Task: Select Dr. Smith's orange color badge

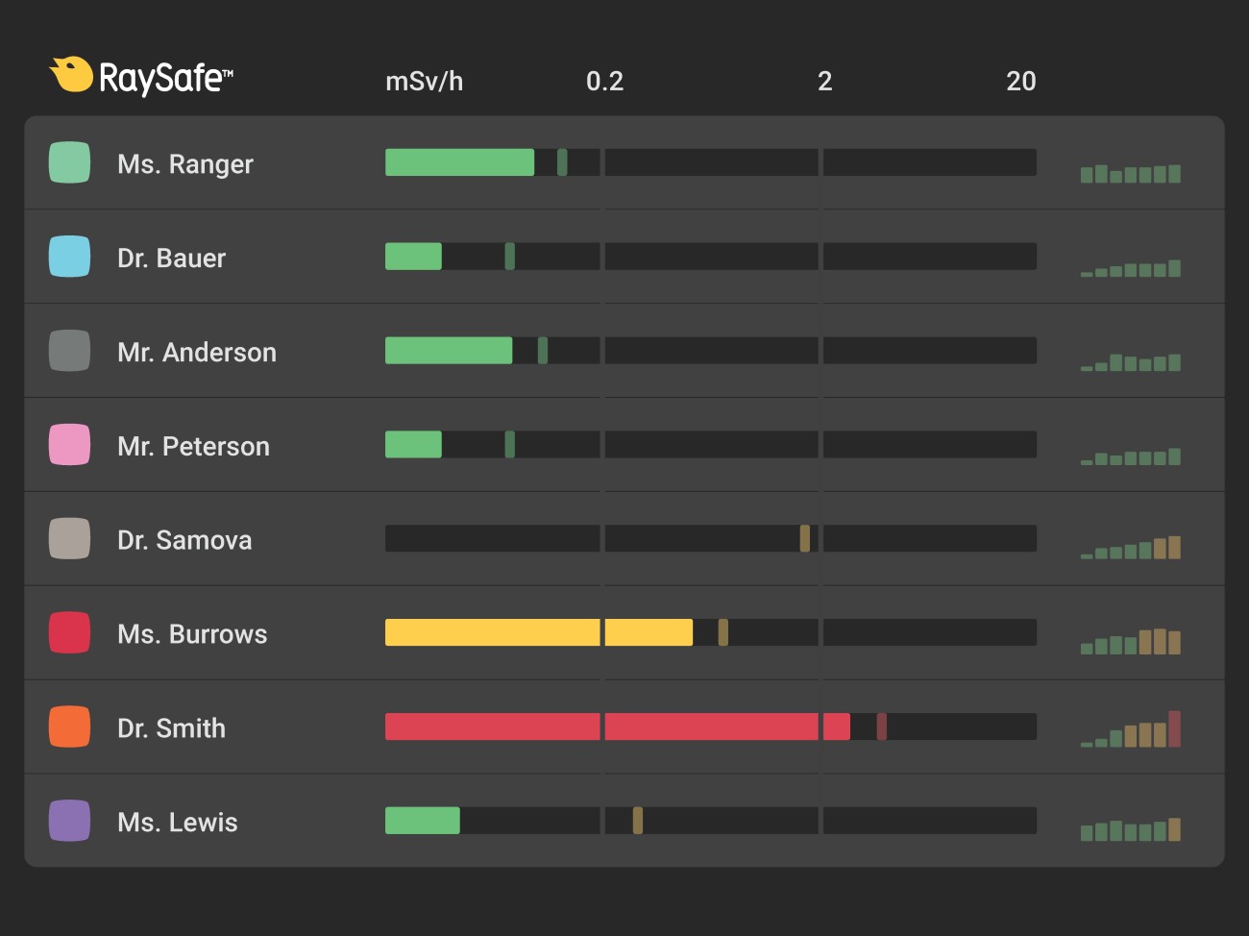Action: pos(69,727)
